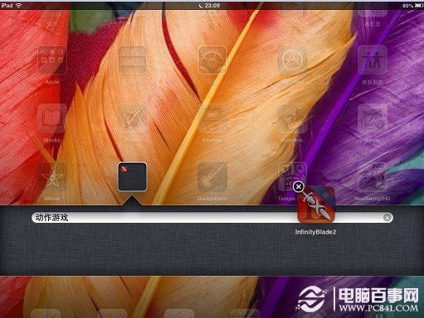Viewport: 424px width, 318px height.
Task: Tap the open dark folder icon
Action: (132, 177)
